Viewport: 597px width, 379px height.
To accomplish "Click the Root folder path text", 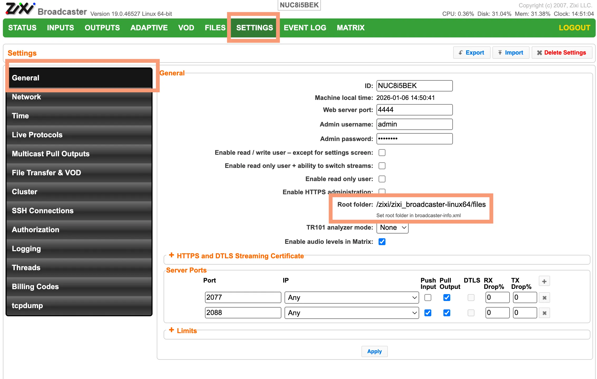I will click(431, 205).
